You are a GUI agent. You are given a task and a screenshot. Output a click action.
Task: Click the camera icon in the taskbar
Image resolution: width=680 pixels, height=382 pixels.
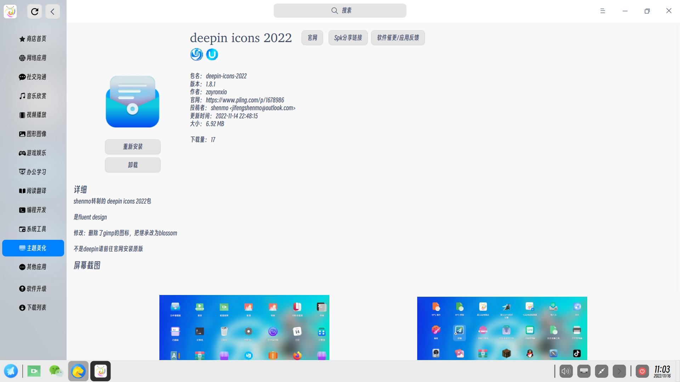coord(34,371)
